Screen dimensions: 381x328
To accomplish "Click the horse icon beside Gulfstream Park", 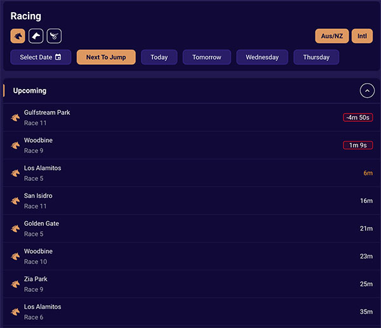I will pyautogui.click(x=15, y=117).
